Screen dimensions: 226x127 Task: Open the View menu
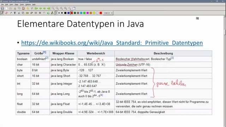[x=11, y=5]
